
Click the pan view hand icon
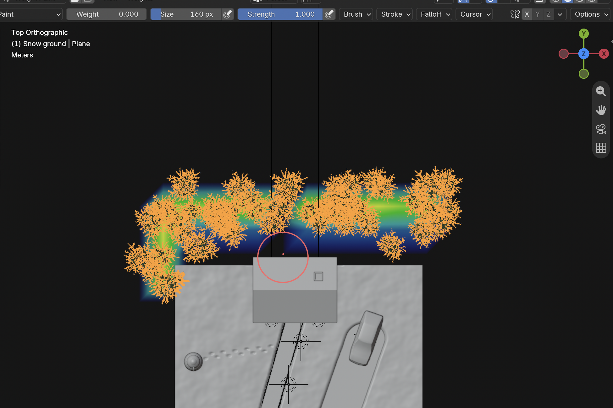tap(601, 110)
